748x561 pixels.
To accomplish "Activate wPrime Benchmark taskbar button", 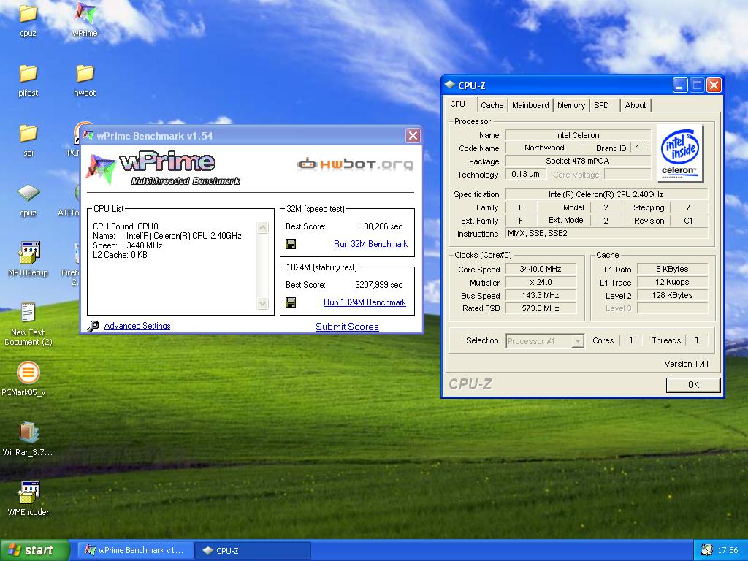I will click(135, 550).
